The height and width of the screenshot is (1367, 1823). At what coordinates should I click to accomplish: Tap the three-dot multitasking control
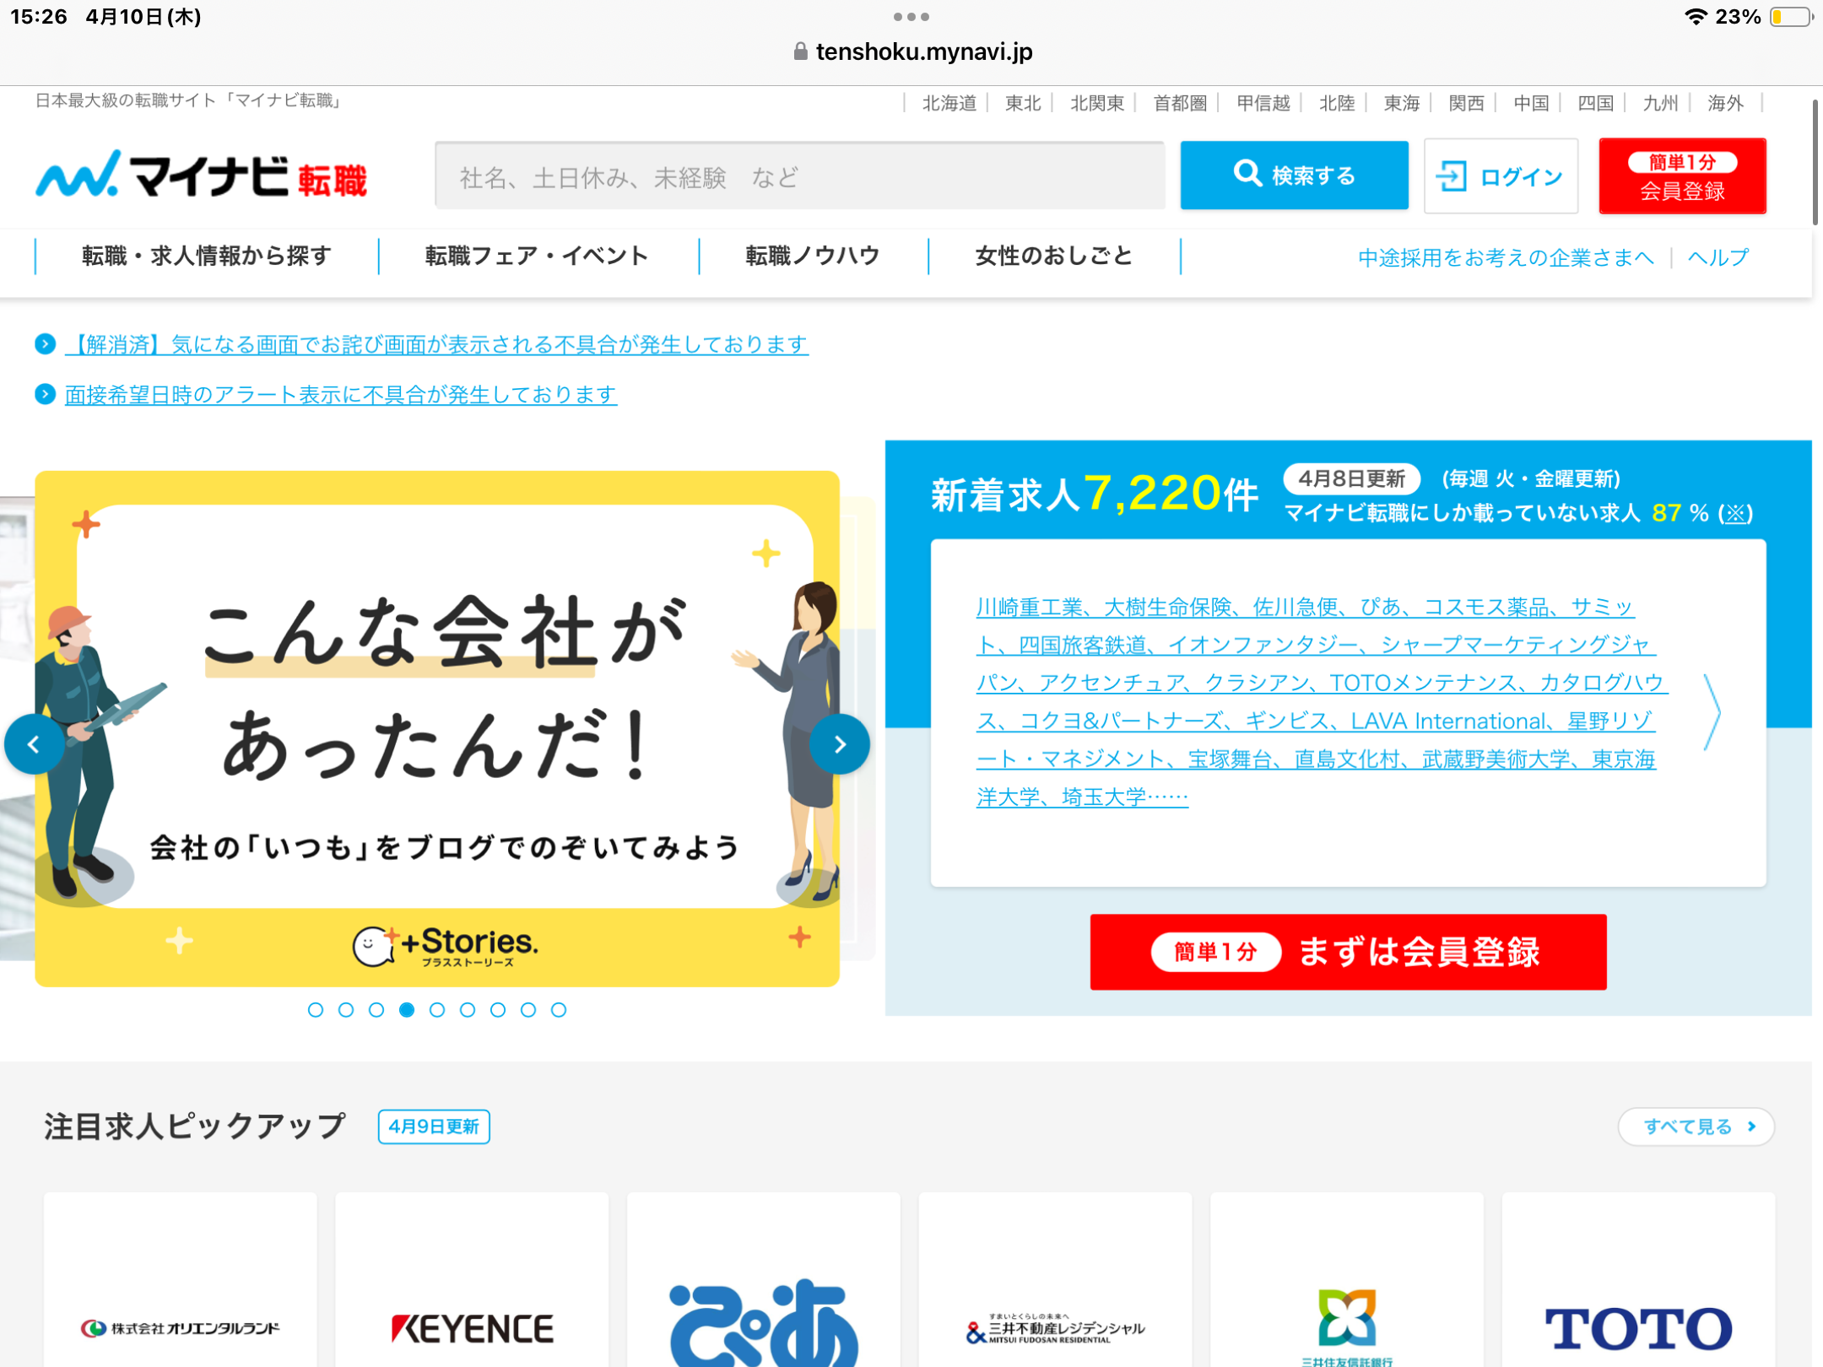[911, 17]
